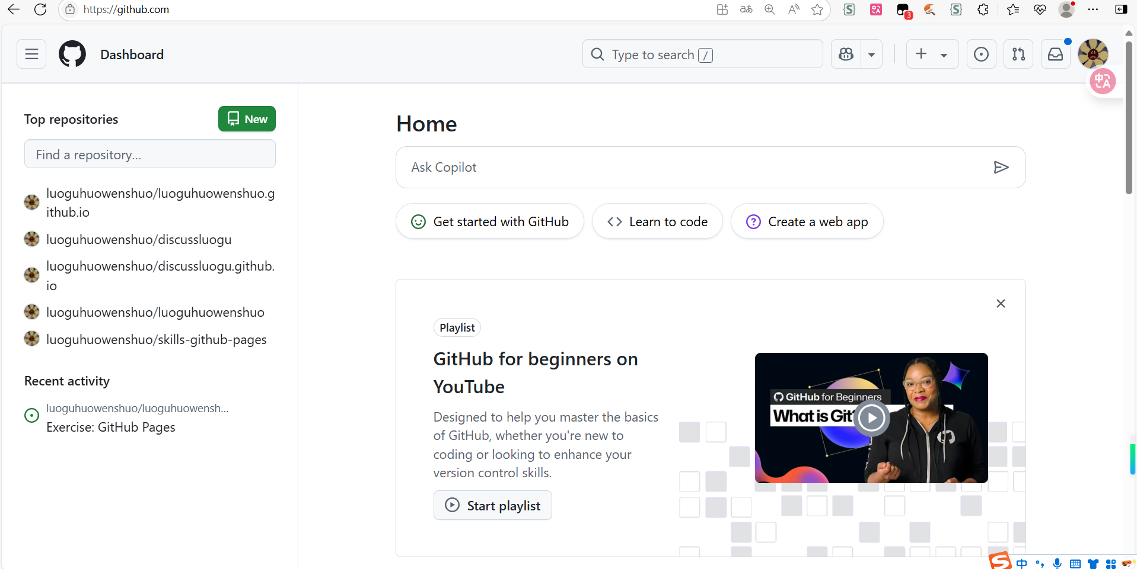Click the Playlist label badge
The width and height of the screenshot is (1137, 569).
457,327
